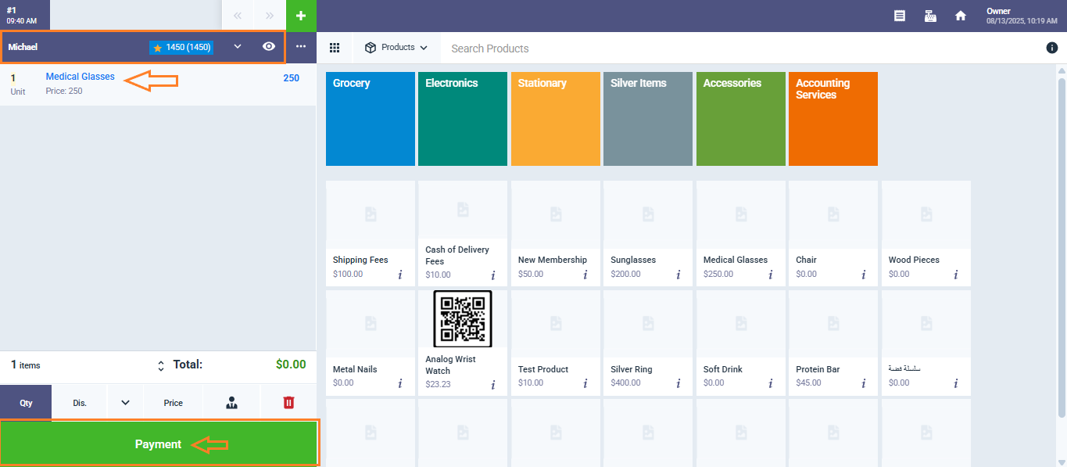Click the red trash delete icon
This screenshot has height=467, width=1067.
click(288, 403)
